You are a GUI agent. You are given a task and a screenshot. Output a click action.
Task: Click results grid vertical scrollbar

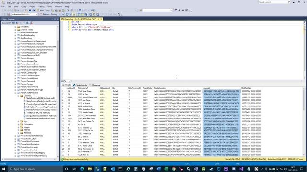coord(304,121)
